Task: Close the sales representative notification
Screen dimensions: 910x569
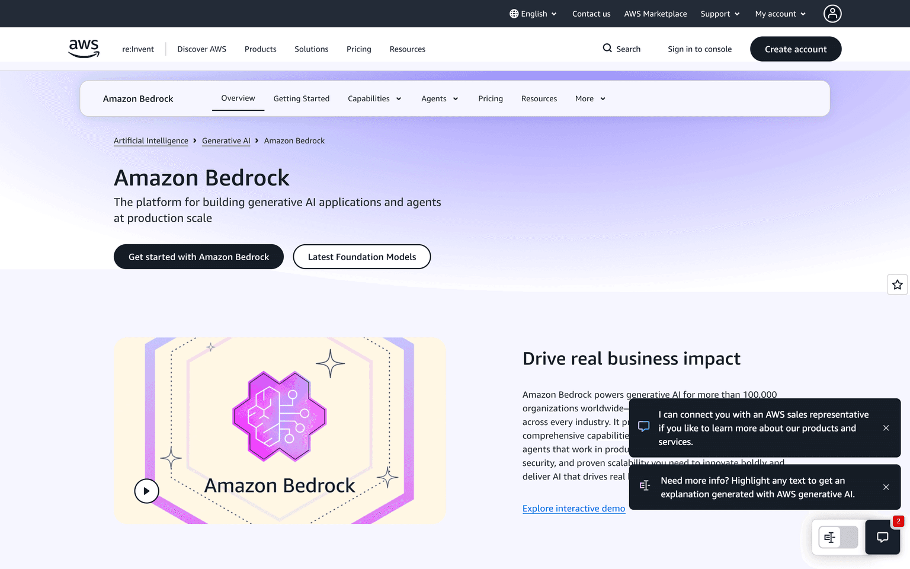Action: click(886, 428)
